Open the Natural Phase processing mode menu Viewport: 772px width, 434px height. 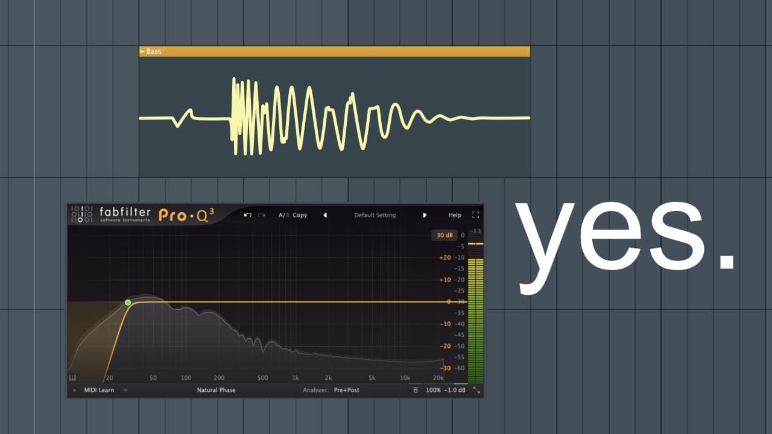[x=216, y=391]
